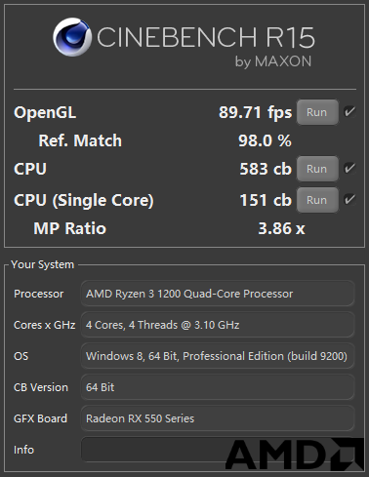Click the MP Ratio 3.86 x value
Image resolution: width=369 pixels, height=477 pixels.
(281, 228)
